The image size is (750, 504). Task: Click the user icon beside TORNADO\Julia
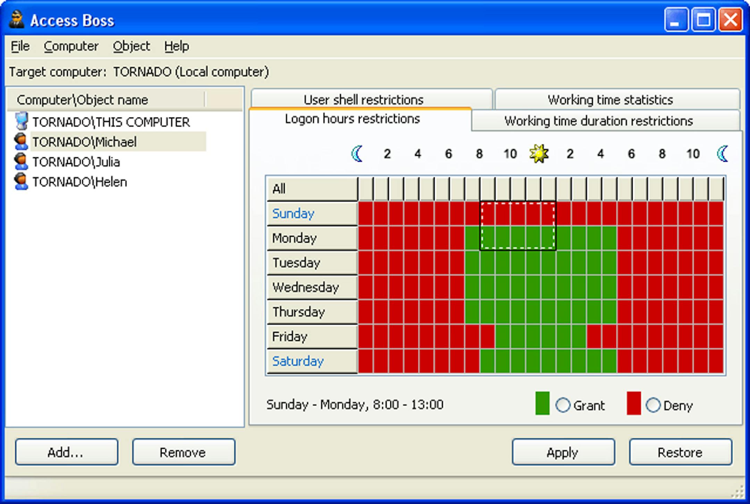tap(21, 161)
